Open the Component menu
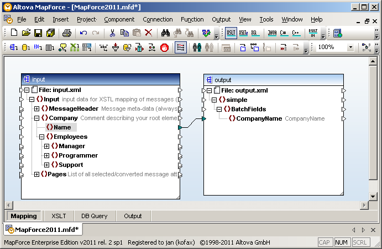 [x=119, y=19]
